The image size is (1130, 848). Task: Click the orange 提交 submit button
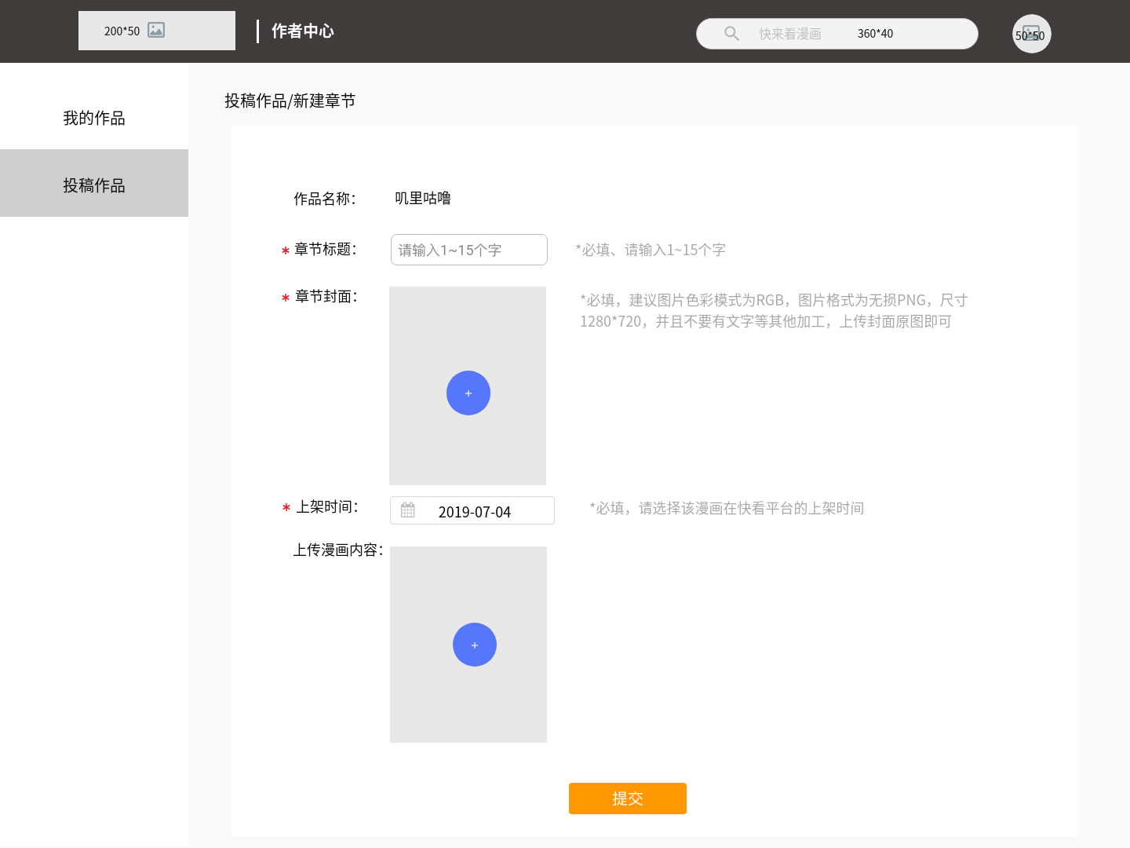(627, 798)
